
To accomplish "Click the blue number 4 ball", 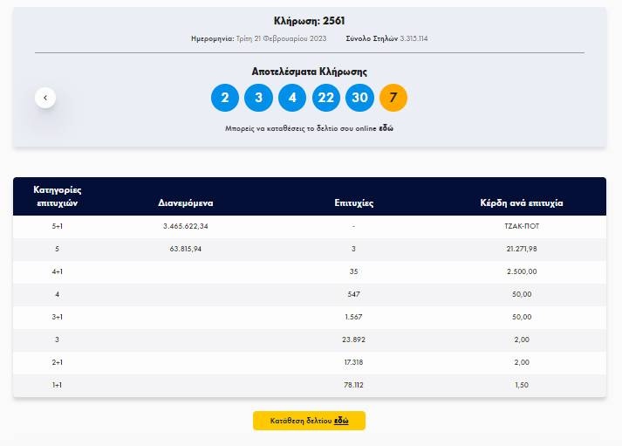I will (x=292, y=98).
